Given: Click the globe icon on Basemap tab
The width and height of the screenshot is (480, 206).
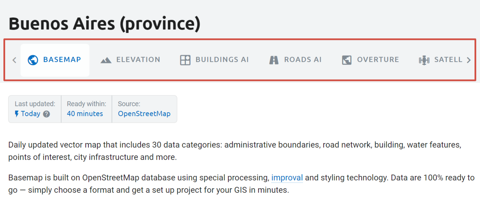Looking at the screenshot, I should [x=33, y=60].
